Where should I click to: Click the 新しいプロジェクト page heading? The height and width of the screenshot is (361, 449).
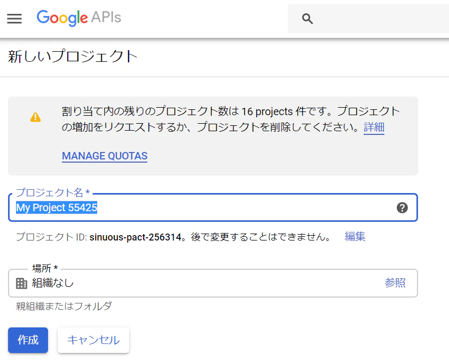(73, 56)
